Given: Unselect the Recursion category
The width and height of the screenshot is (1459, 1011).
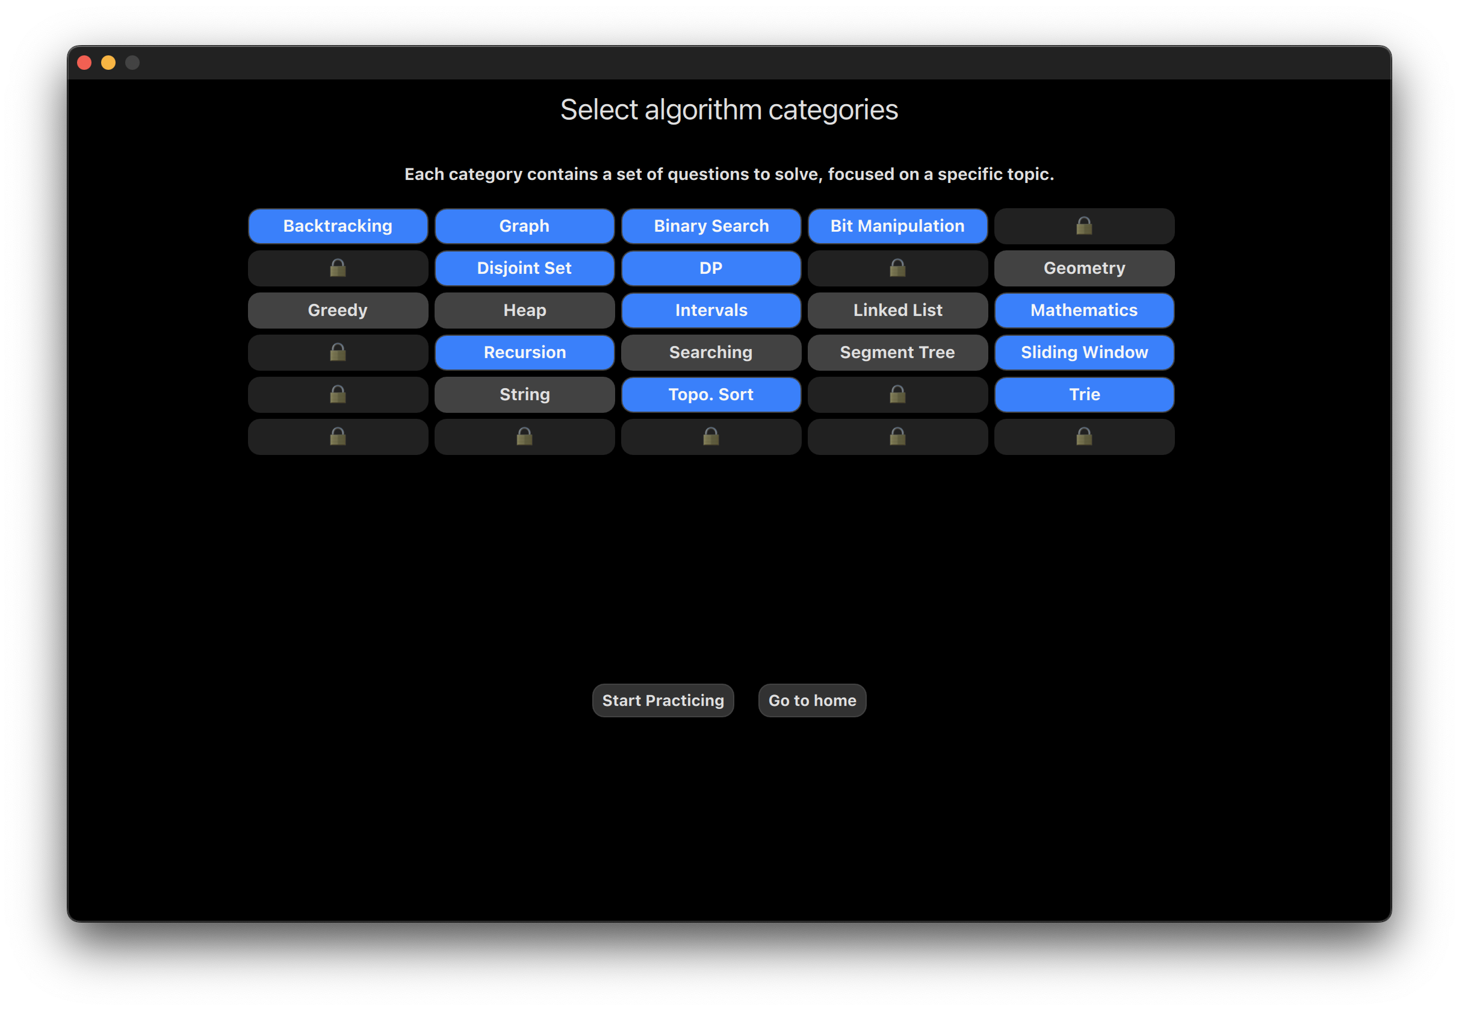Looking at the screenshot, I should (x=525, y=352).
